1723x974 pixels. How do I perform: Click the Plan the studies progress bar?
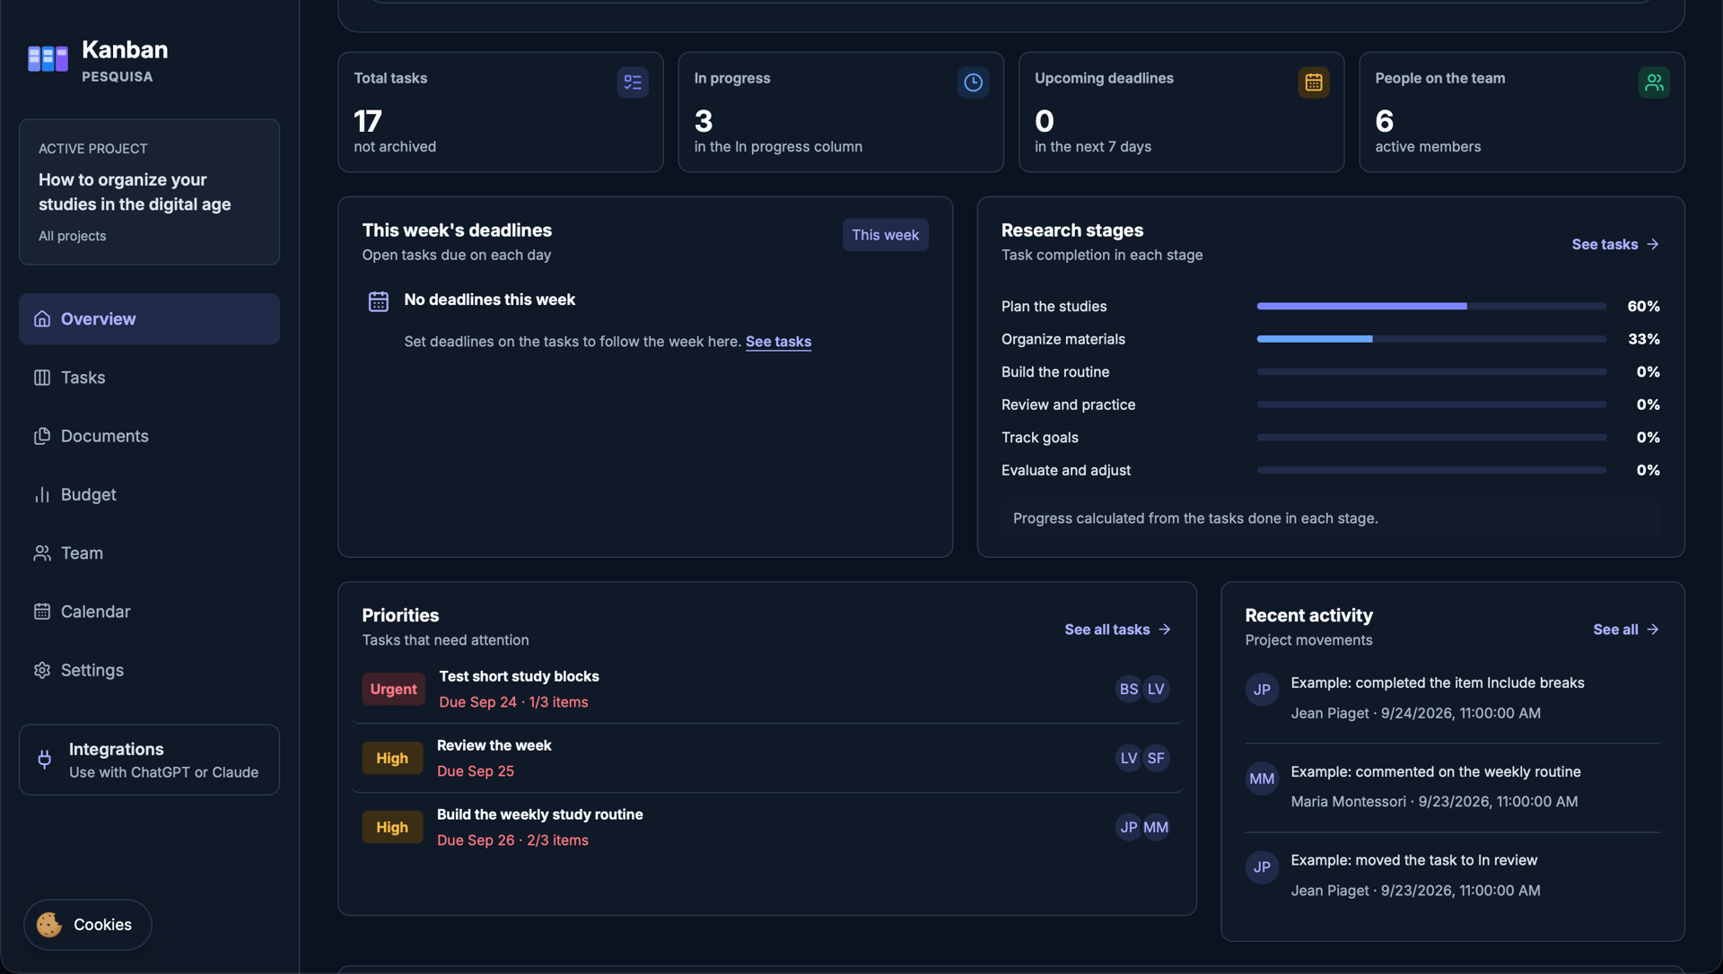tap(1431, 306)
